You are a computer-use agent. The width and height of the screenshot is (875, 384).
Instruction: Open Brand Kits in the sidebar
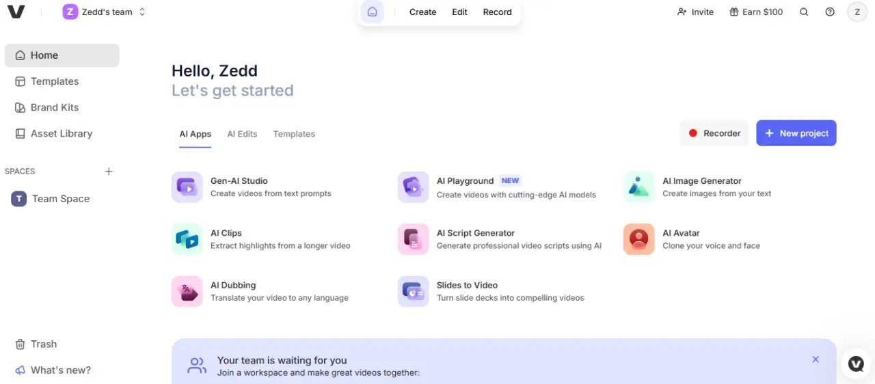point(62,107)
